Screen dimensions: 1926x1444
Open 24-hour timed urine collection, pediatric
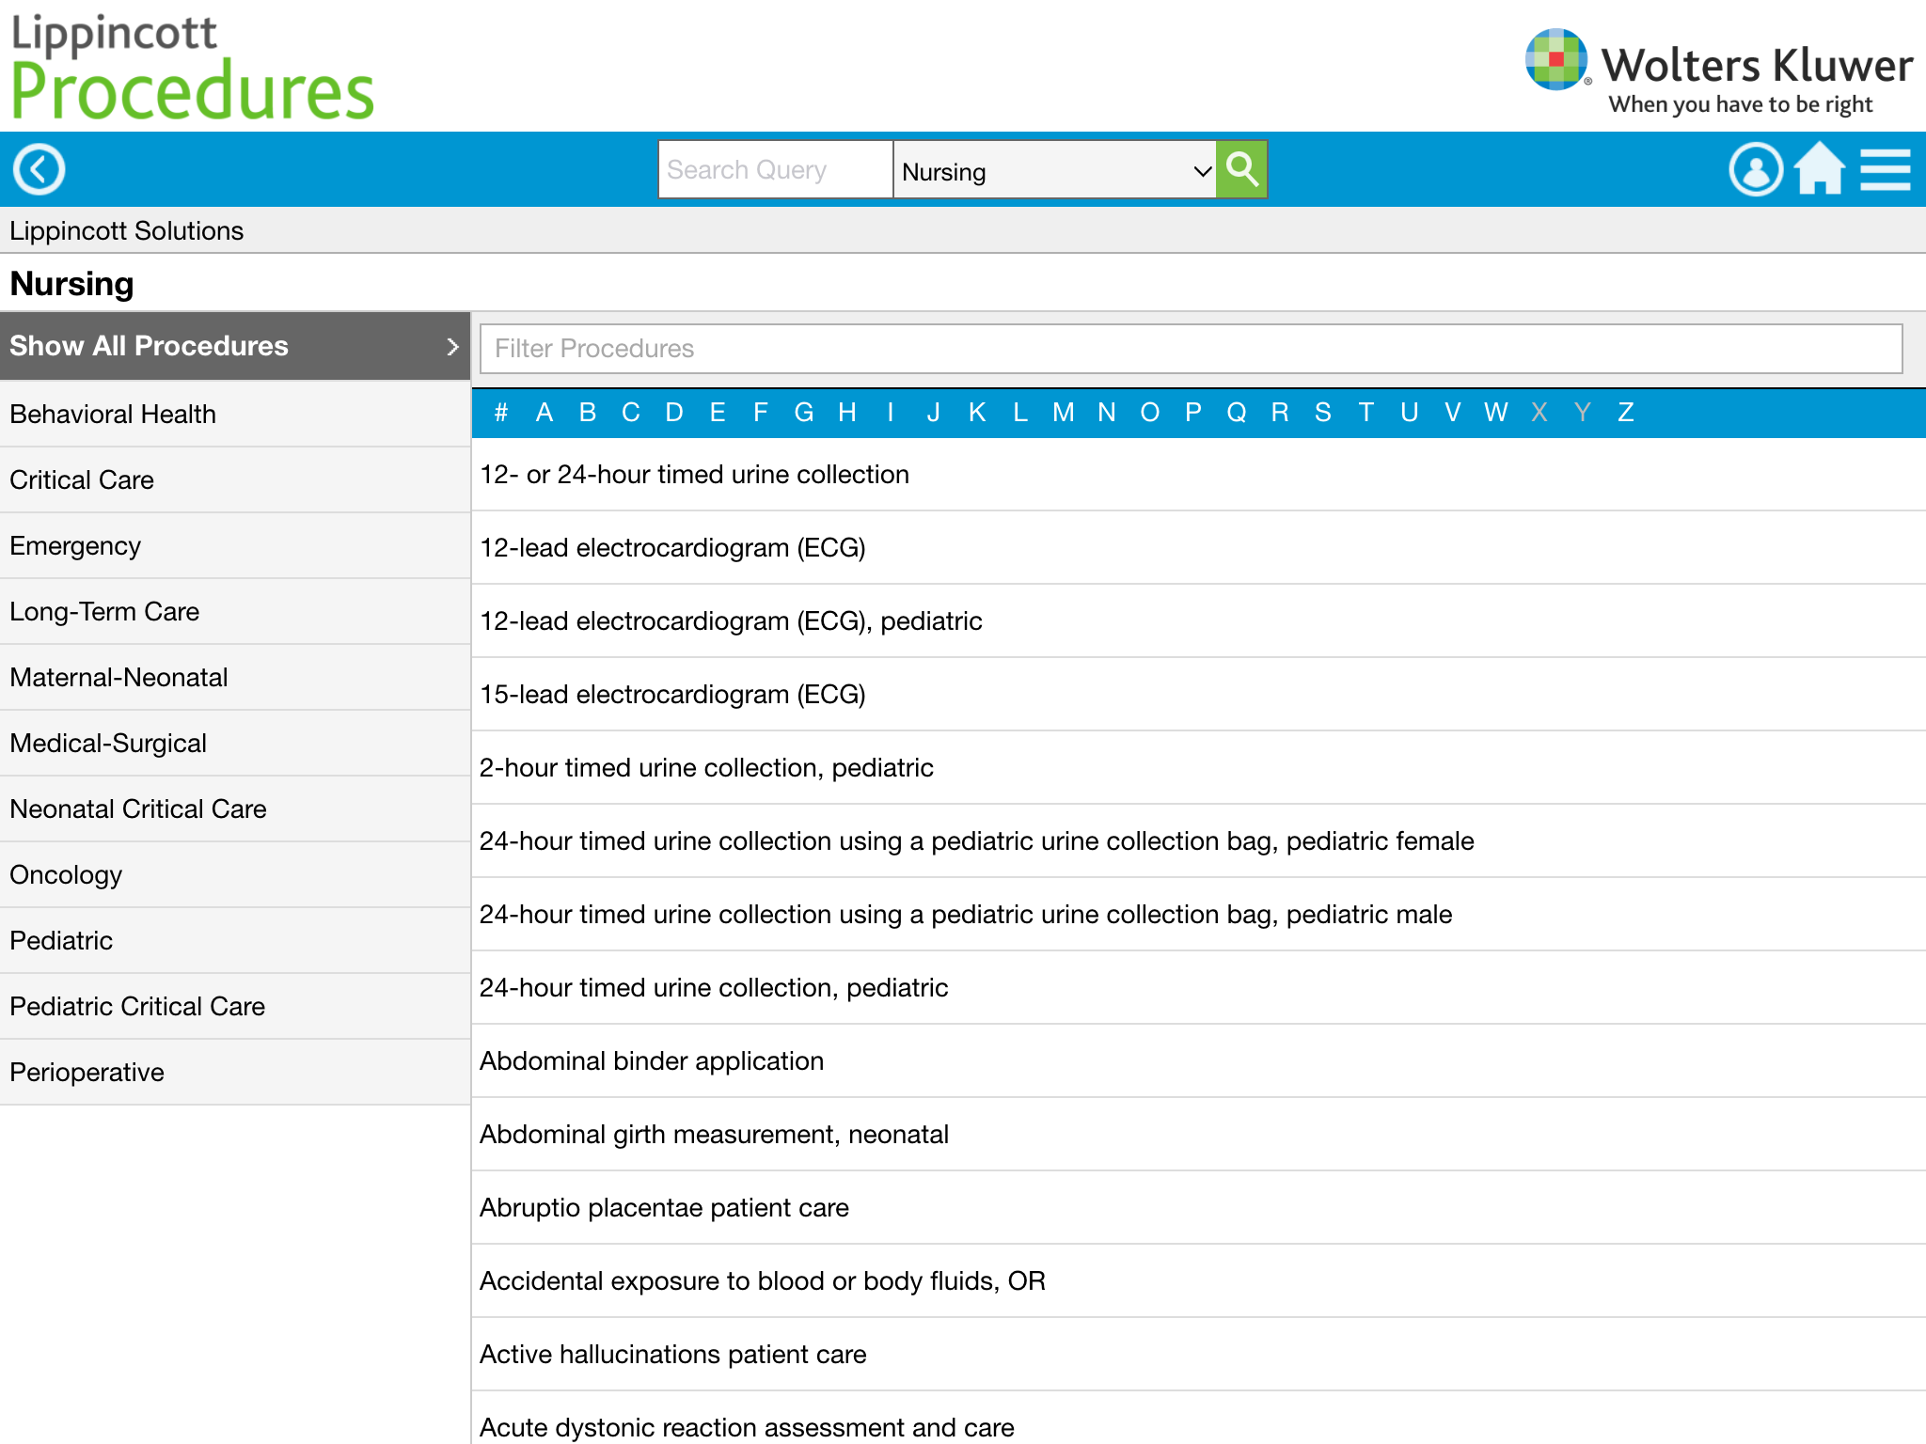pyautogui.click(x=1198, y=988)
